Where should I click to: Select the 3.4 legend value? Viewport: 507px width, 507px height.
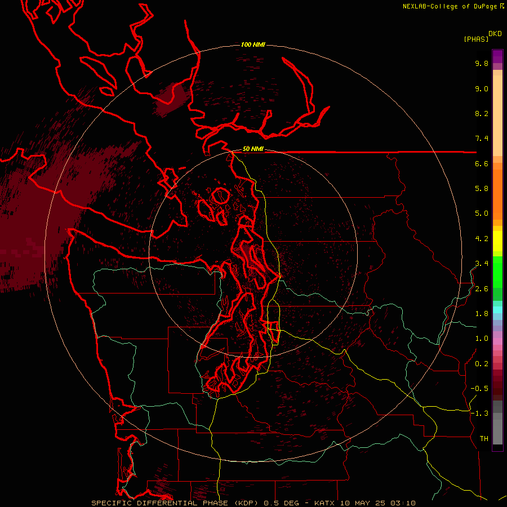(x=482, y=264)
